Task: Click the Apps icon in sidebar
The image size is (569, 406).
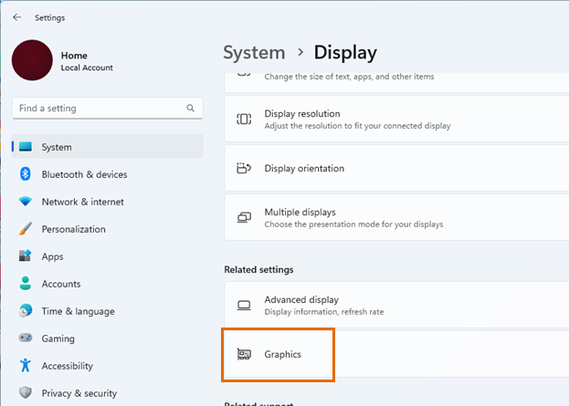Action: point(25,256)
